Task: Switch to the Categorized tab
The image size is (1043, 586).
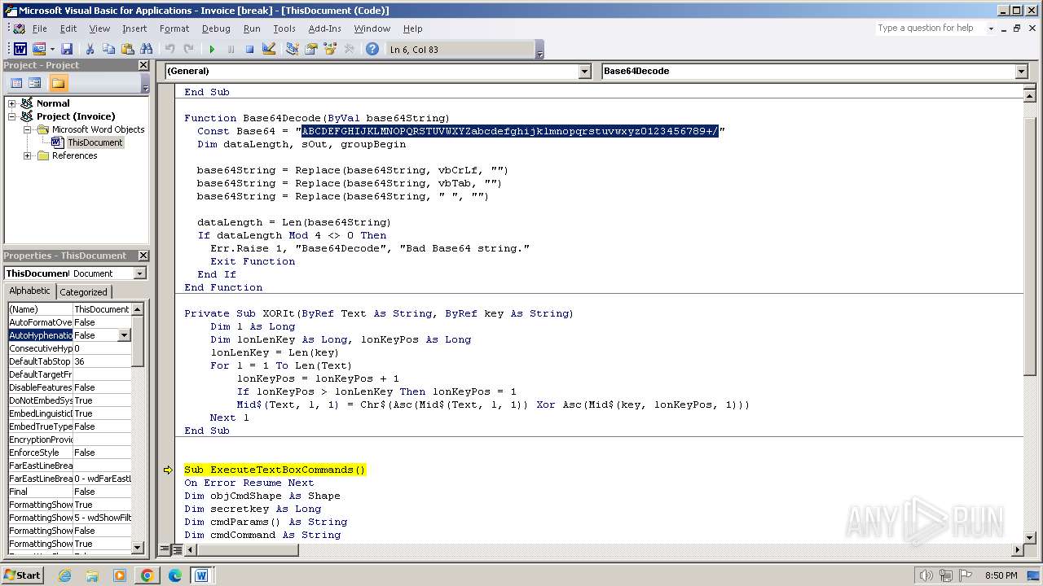Action: coord(83,292)
